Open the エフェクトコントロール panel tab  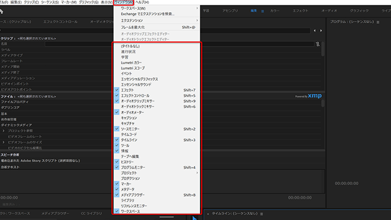pos(60,22)
